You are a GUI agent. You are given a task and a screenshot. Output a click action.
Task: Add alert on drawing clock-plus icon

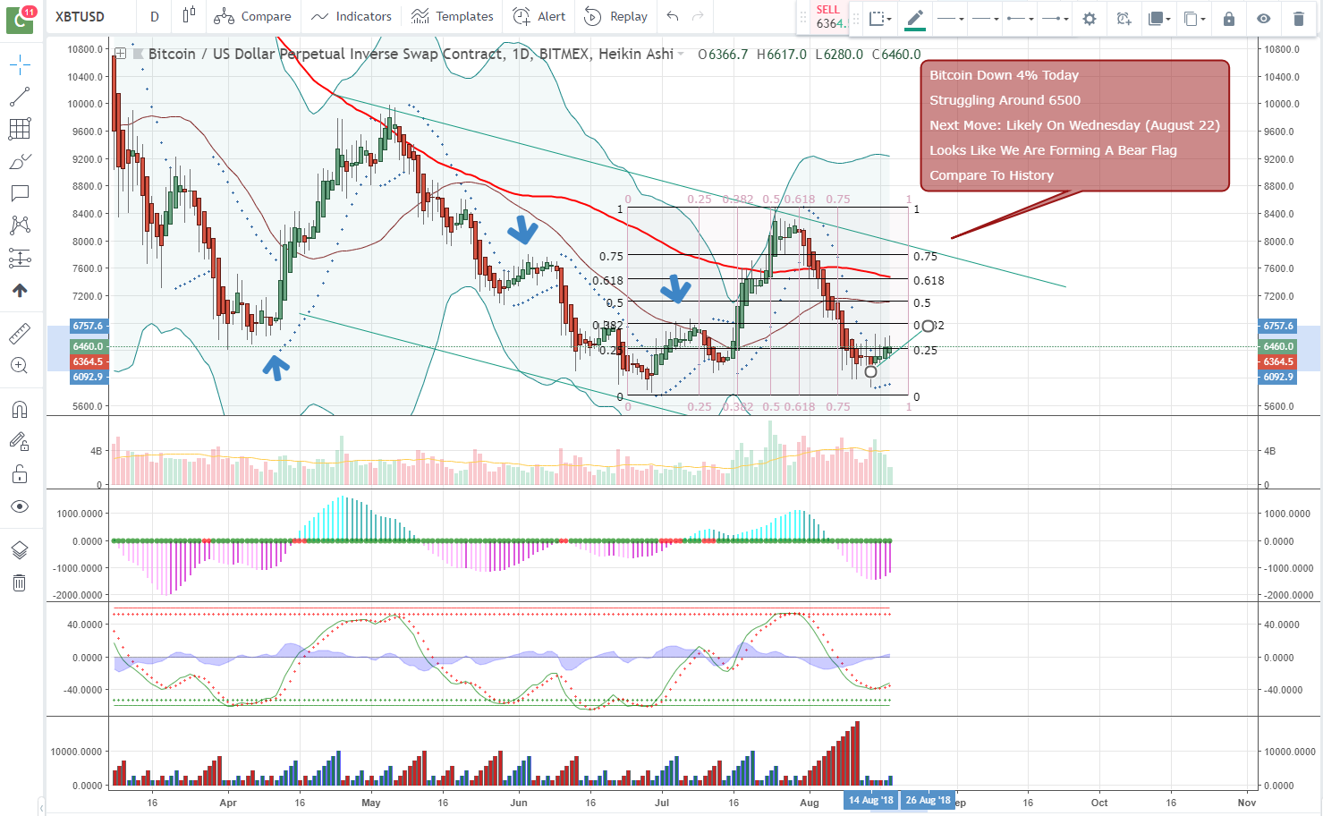tap(1124, 18)
